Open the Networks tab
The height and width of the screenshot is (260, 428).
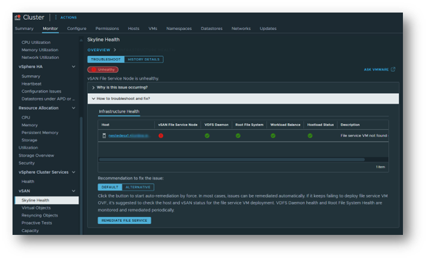click(241, 29)
